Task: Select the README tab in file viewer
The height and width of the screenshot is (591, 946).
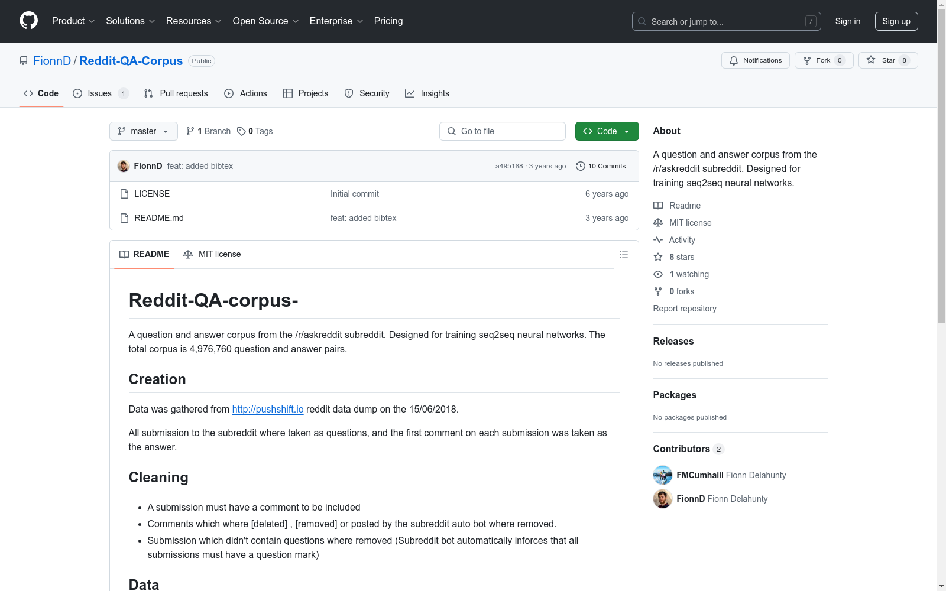Action: [x=144, y=254]
